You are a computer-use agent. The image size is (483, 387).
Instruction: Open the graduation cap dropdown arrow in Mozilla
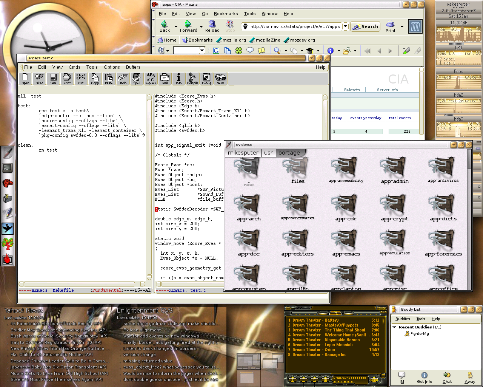[x=318, y=51]
